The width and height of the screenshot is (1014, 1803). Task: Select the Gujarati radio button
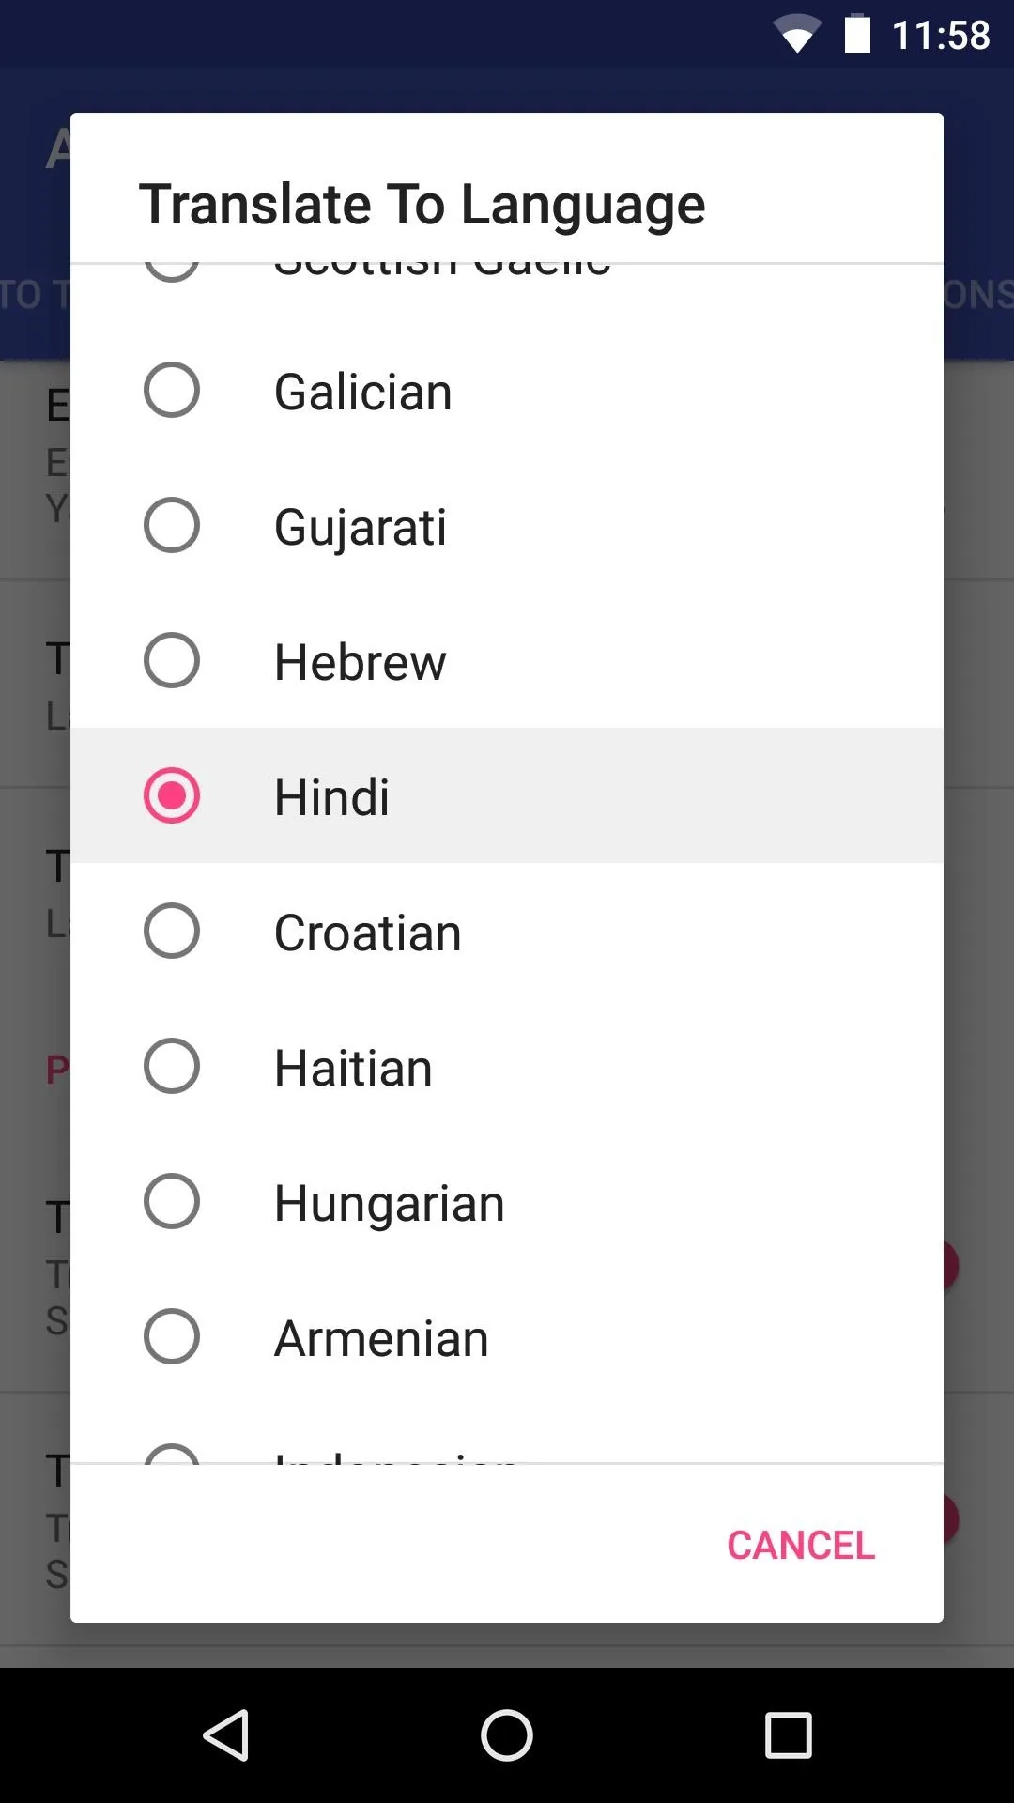tap(172, 525)
